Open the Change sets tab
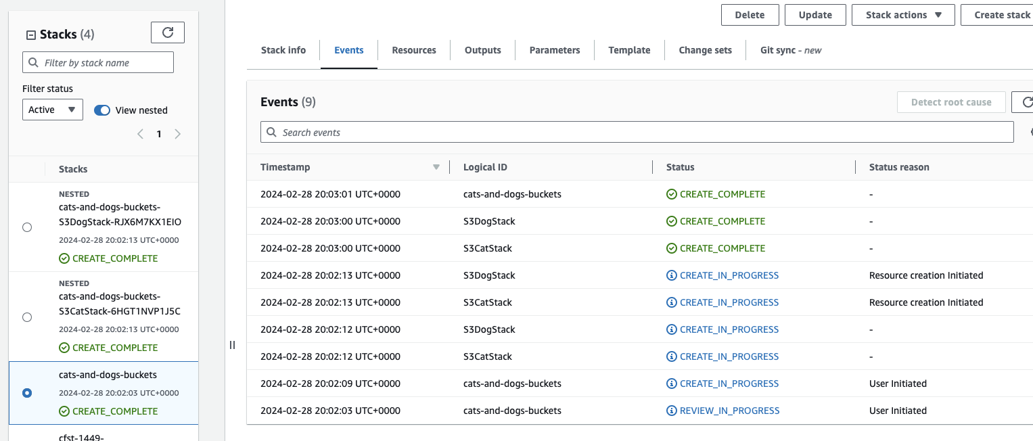Screen dimensions: 1033x441 (705, 50)
